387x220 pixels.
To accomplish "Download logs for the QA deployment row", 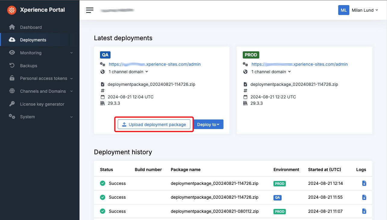I will [364, 197].
